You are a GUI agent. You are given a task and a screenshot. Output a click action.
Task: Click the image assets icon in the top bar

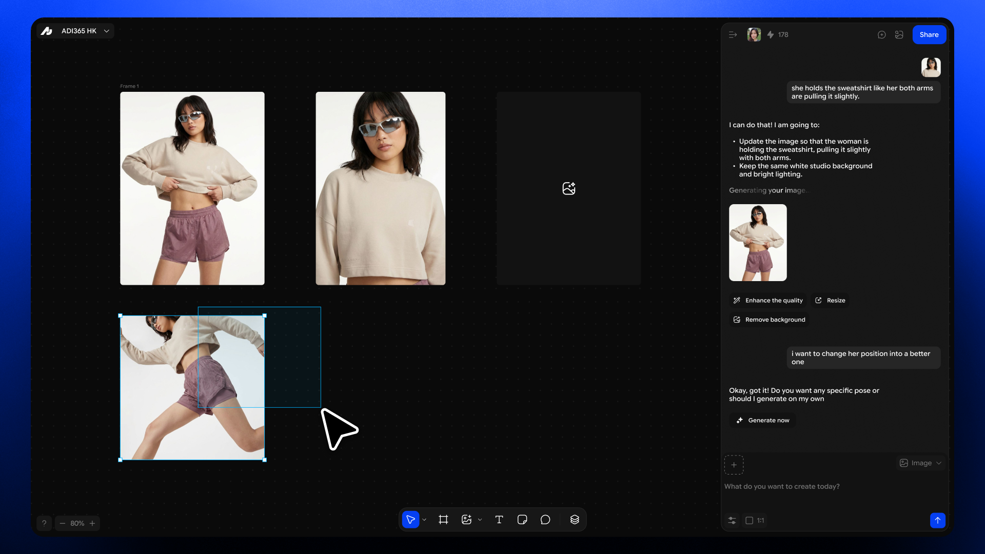pyautogui.click(x=899, y=34)
